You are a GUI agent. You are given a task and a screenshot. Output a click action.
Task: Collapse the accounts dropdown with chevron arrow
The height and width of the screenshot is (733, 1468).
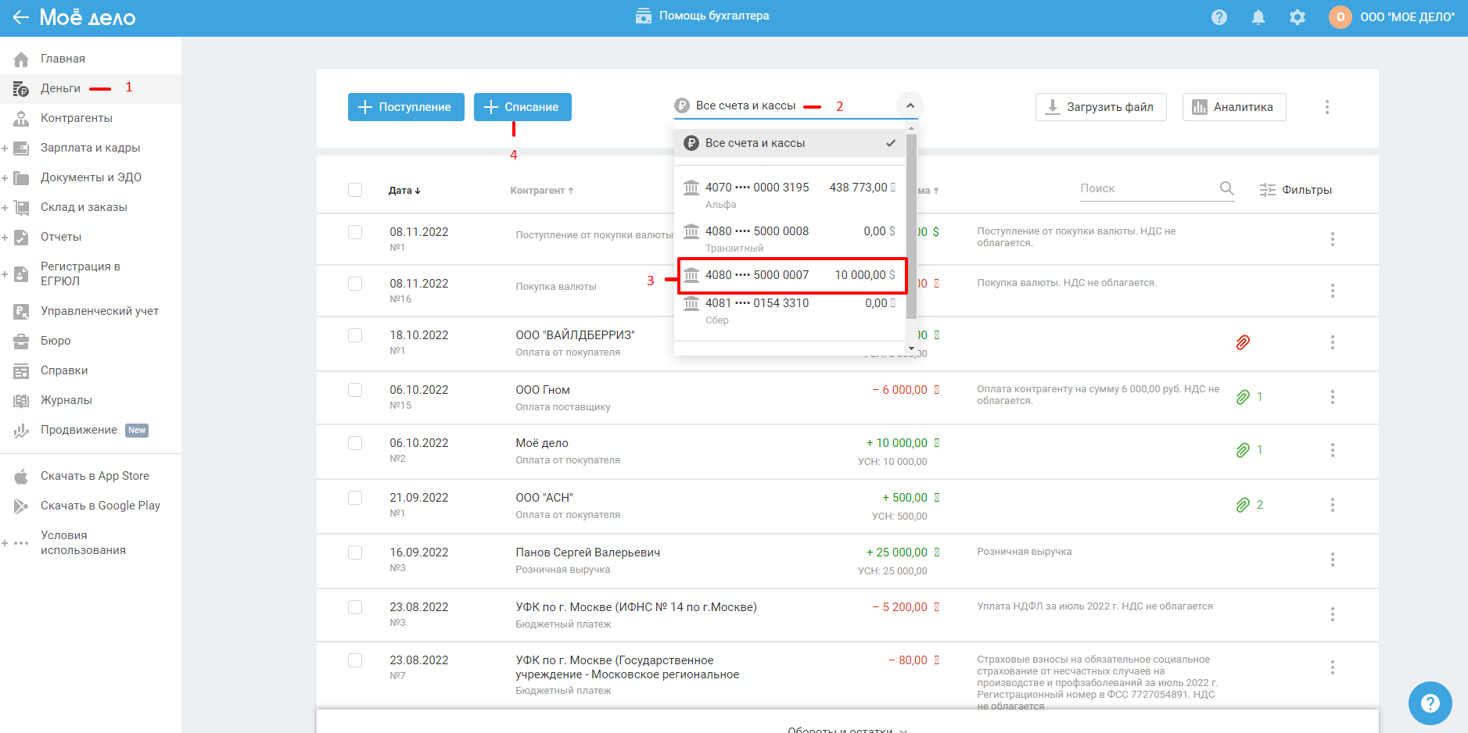tap(910, 105)
